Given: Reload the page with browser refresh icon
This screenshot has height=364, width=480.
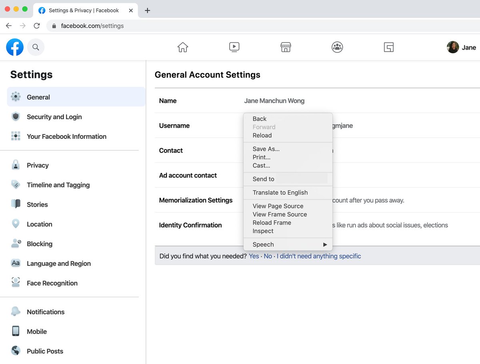Looking at the screenshot, I should (37, 26).
